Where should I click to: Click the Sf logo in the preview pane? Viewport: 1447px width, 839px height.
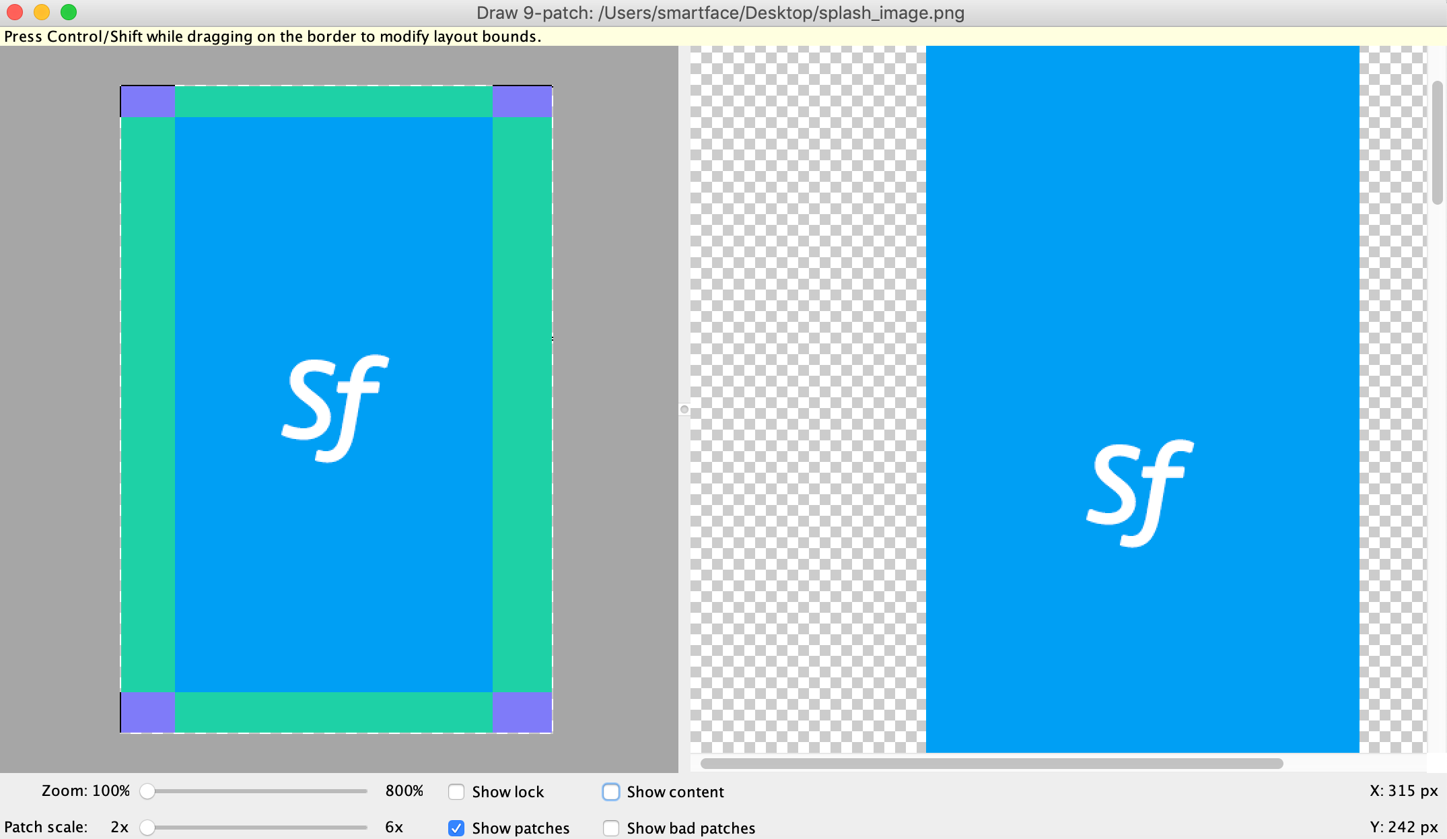coord(1140,493)
